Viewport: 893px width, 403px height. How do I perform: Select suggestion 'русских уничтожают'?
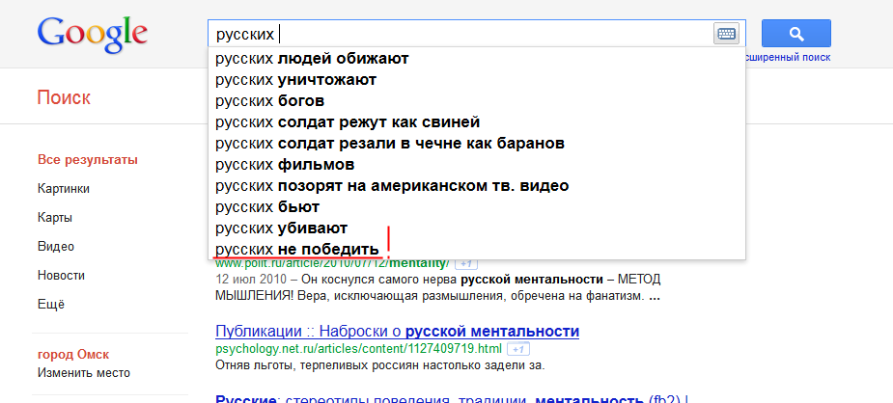pos(477,80)
